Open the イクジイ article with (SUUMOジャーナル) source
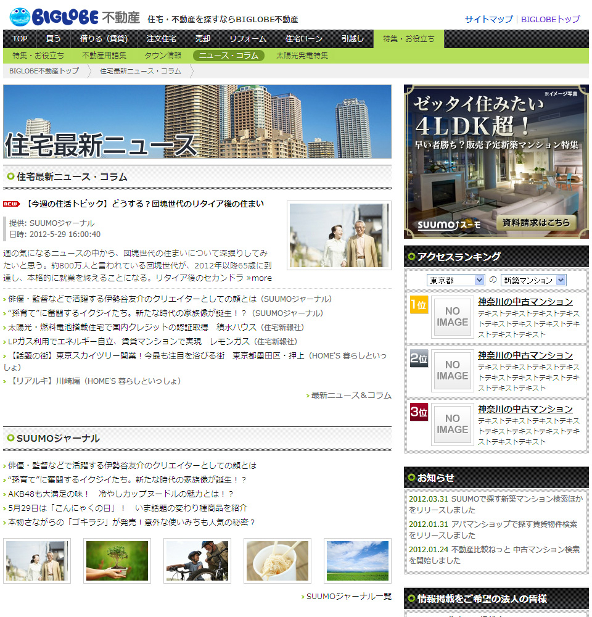 click(x=166, y=313)
